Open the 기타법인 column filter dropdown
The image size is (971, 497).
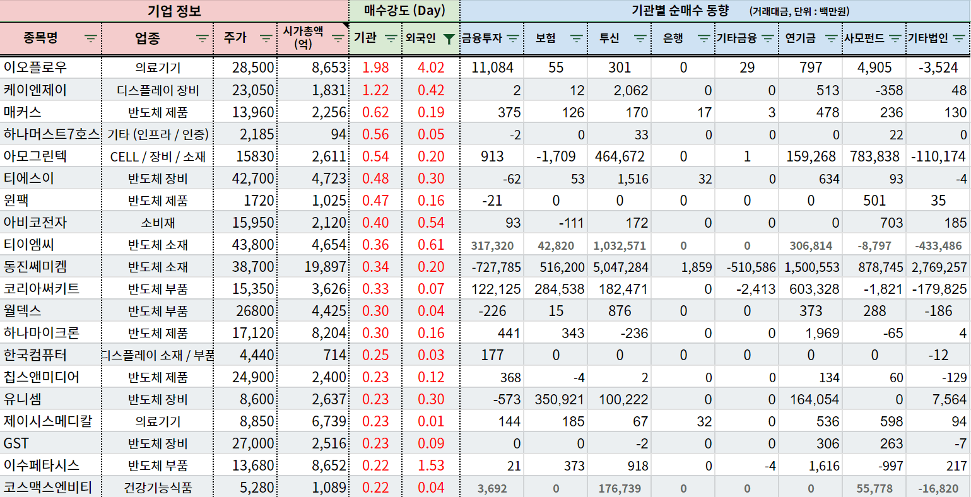[x=959, y=39]
